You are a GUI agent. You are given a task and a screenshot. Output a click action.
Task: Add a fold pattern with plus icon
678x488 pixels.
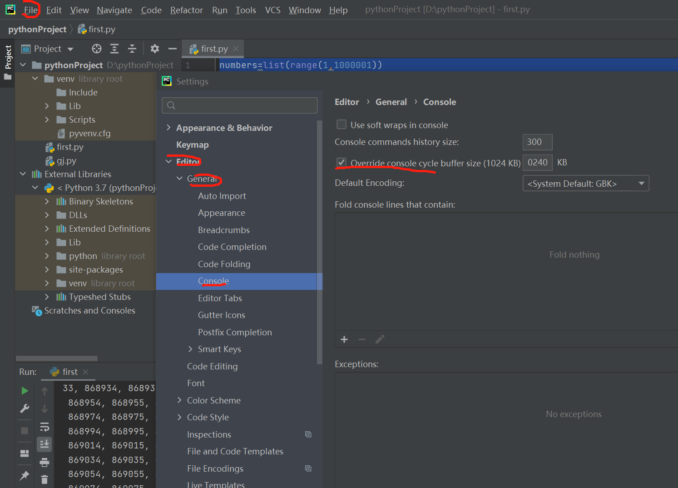point(344,339)
